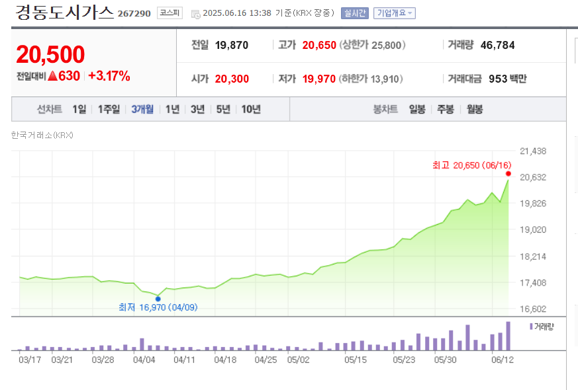Click the 04/04 date axis label

(x=144, y=360)
